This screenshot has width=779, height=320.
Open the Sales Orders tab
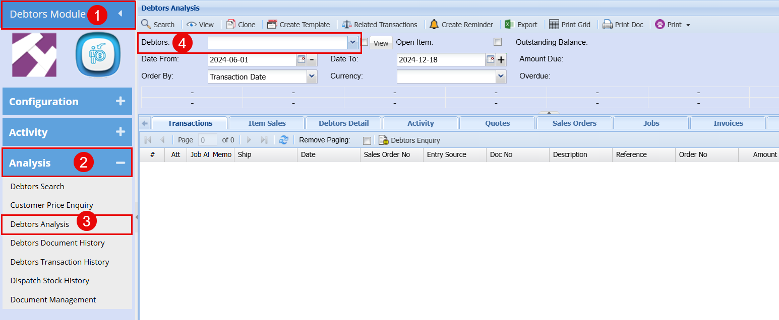coord(574,123)
